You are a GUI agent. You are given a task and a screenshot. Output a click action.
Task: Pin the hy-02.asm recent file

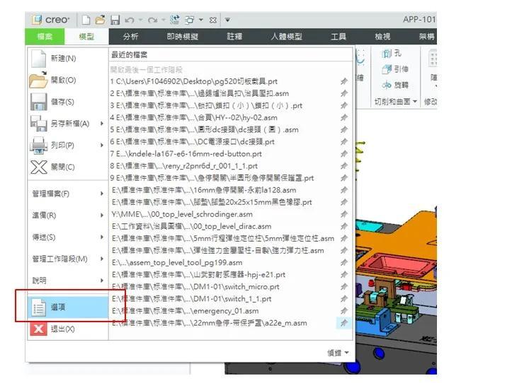tap(344, 118)
